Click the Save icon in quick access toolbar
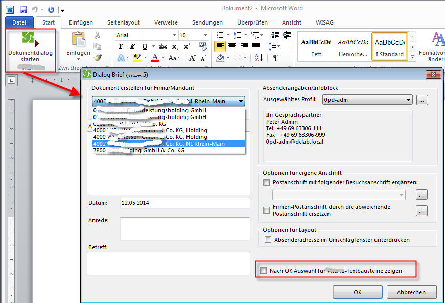 (24, 9)
